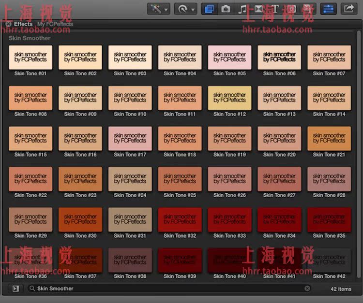363x303 pixels.
Task: Open the Titles browser
Action: (275, 9)
